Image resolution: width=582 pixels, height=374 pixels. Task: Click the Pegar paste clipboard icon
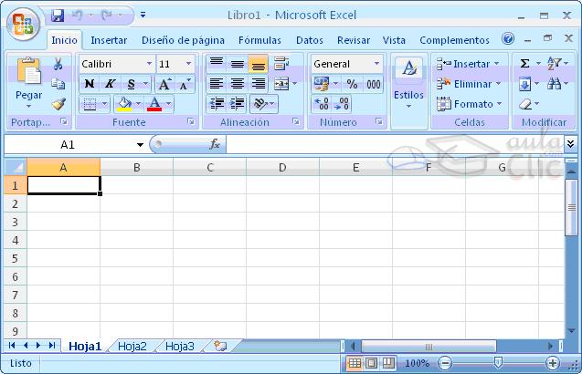[x=29, y=70]
